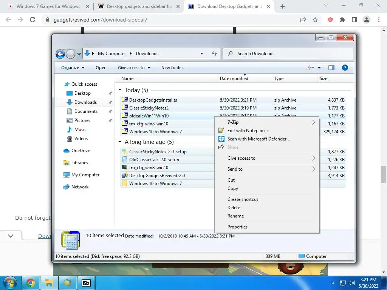The height and width of the screenshot is (290, 387).
Task: Choose Copy from the context menu
Action: coord(267,188)
